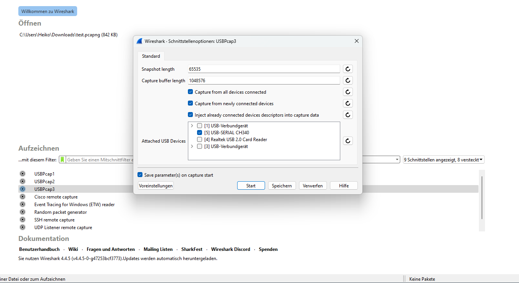Toggle 'Inject already connected devices descriptors' checkbox
The width and height of the screenshot is (519, 283).
click(190, 115)
